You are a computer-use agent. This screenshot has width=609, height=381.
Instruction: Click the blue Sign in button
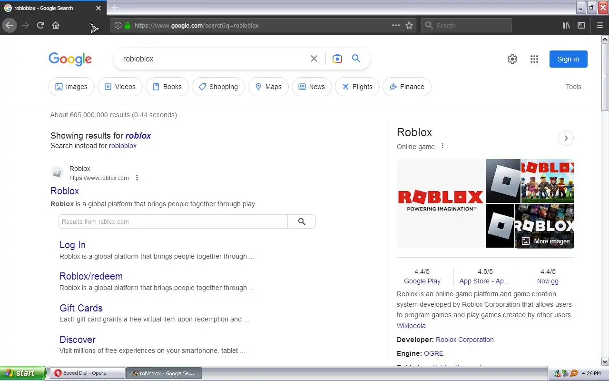click(x=568, y=59)
